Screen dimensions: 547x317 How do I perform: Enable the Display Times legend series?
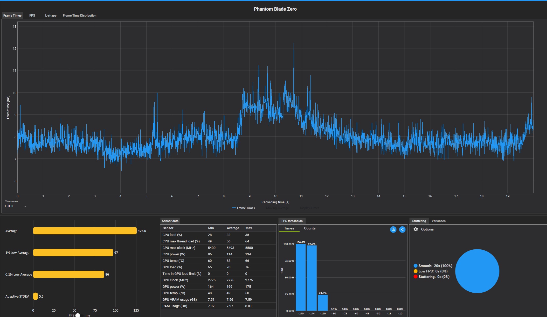click(x=309, y=208)
